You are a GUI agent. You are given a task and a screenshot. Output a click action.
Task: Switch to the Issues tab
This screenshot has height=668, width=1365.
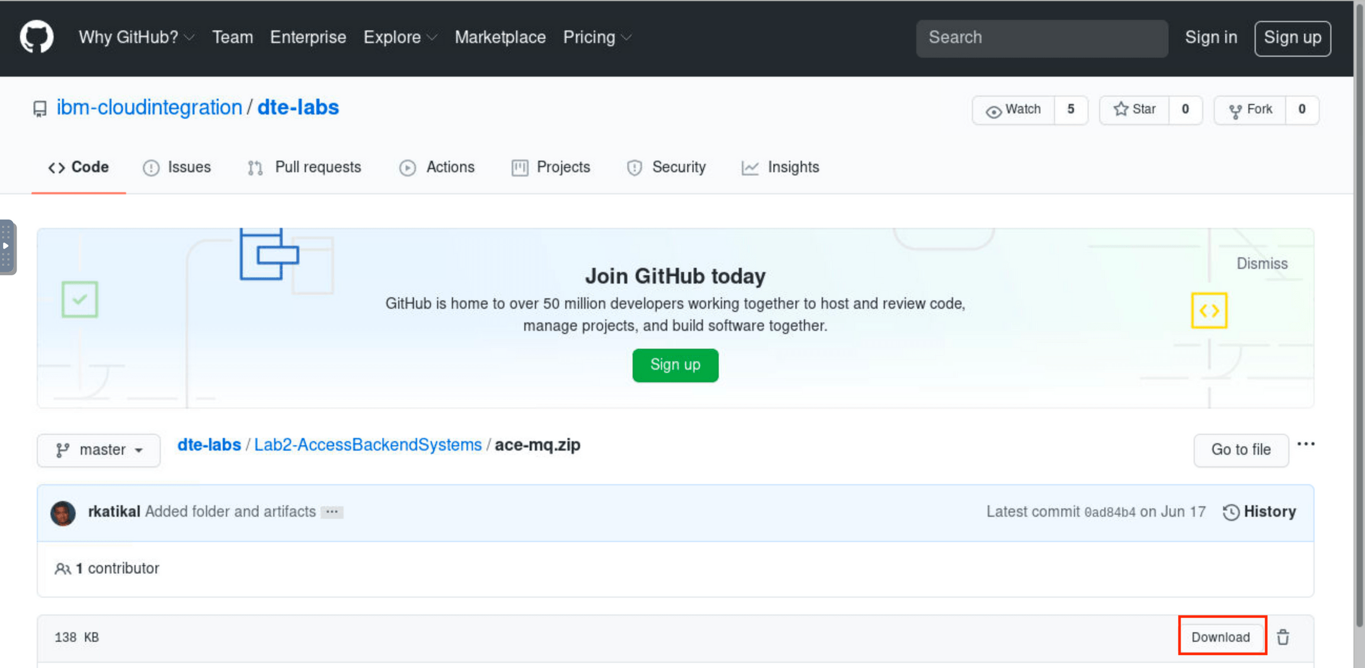(188, 168)
